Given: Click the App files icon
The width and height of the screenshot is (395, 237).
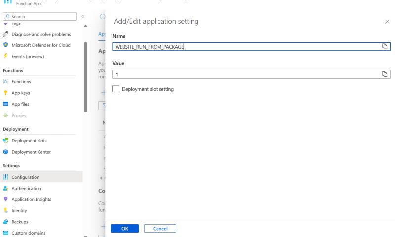Looking at the screenshot, I should tap(5, 104).
